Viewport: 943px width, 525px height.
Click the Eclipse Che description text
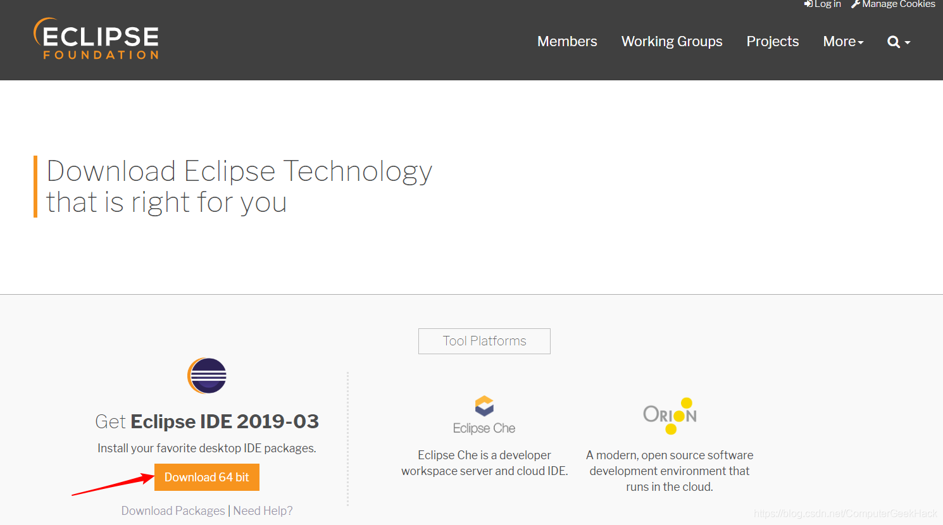(x=484, y=463)
